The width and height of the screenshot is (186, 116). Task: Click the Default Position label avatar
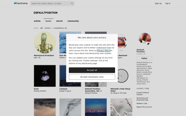144,39
